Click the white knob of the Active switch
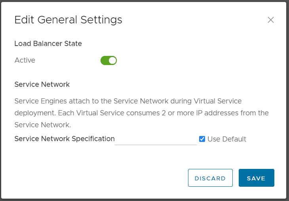 point(112,60)
